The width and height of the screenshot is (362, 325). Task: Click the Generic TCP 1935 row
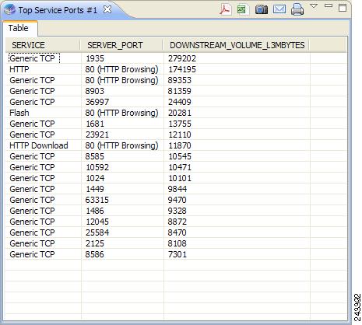(x=177, y=58)
